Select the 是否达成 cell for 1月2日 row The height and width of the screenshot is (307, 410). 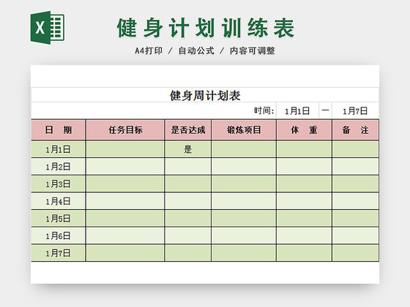(x=188, y=167)
